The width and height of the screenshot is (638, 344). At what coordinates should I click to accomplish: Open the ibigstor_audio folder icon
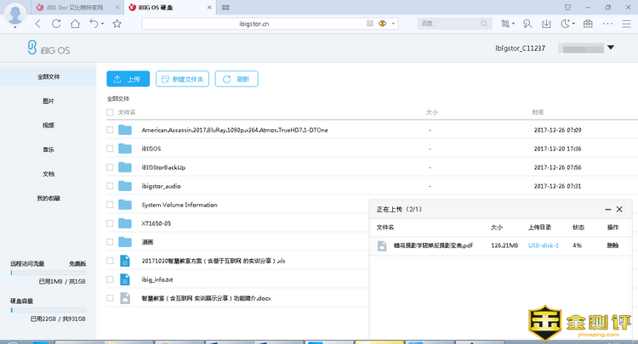125,186
